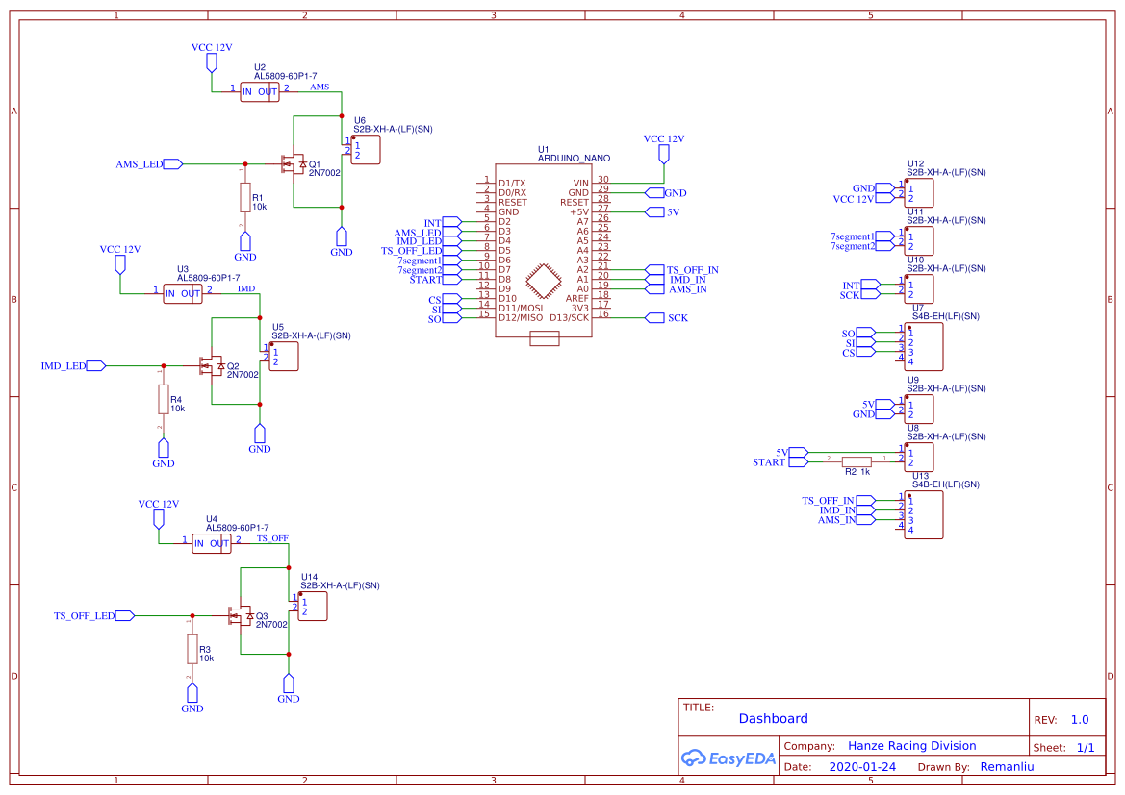Click the IMD net label near U3 output
This screenshot has height=795, width=1125.
click(246, 288)
